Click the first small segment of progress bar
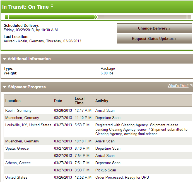This screenshot has height=182, width=193. tap(7, 17)
